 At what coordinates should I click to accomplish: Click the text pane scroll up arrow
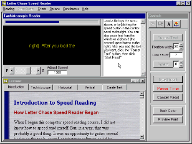143,21
